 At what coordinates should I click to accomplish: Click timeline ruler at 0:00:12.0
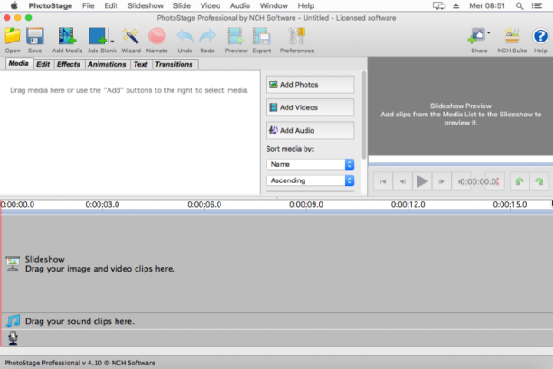(x=408, y=205)
